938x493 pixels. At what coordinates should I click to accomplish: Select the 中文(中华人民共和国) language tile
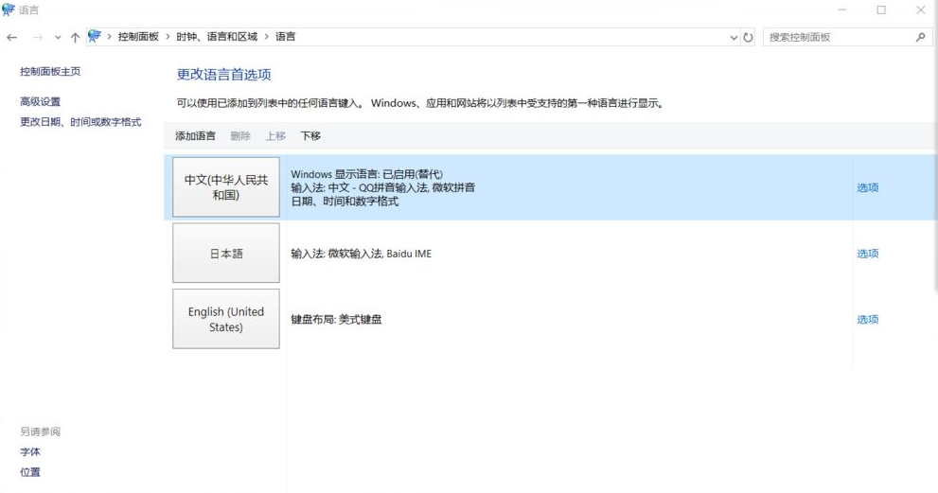click(x=226, y=187)
